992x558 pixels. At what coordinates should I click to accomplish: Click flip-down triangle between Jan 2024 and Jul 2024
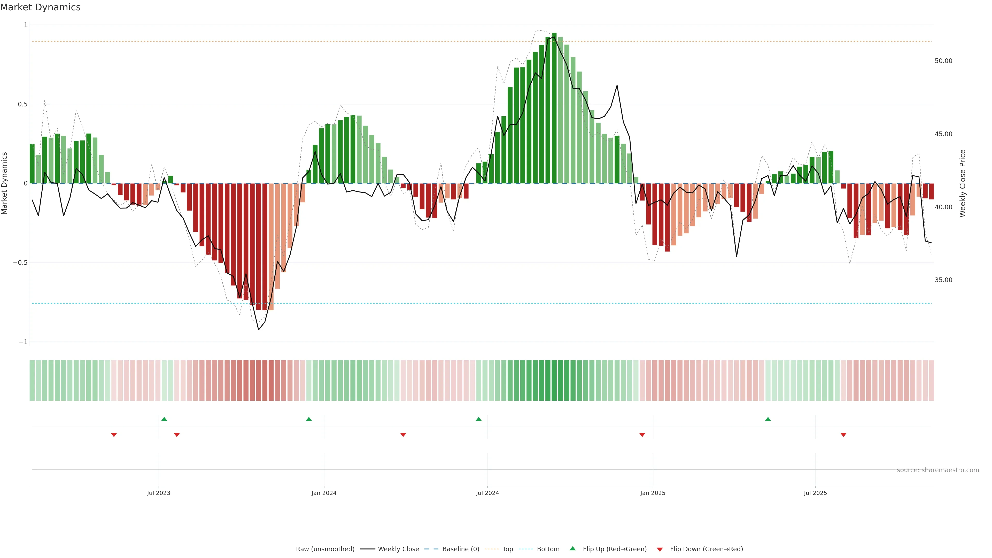403,435
